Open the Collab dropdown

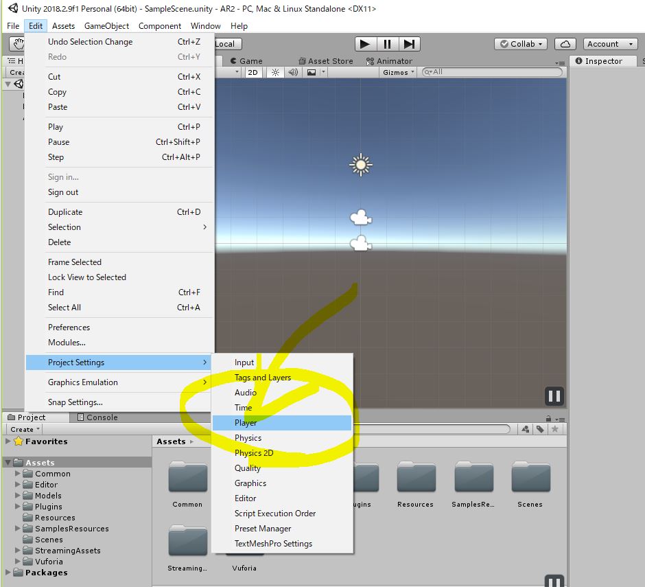click(521, 44)
